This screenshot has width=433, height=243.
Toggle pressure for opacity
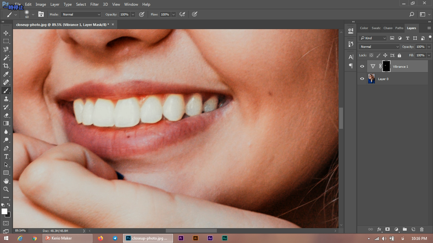coord(142,14)
